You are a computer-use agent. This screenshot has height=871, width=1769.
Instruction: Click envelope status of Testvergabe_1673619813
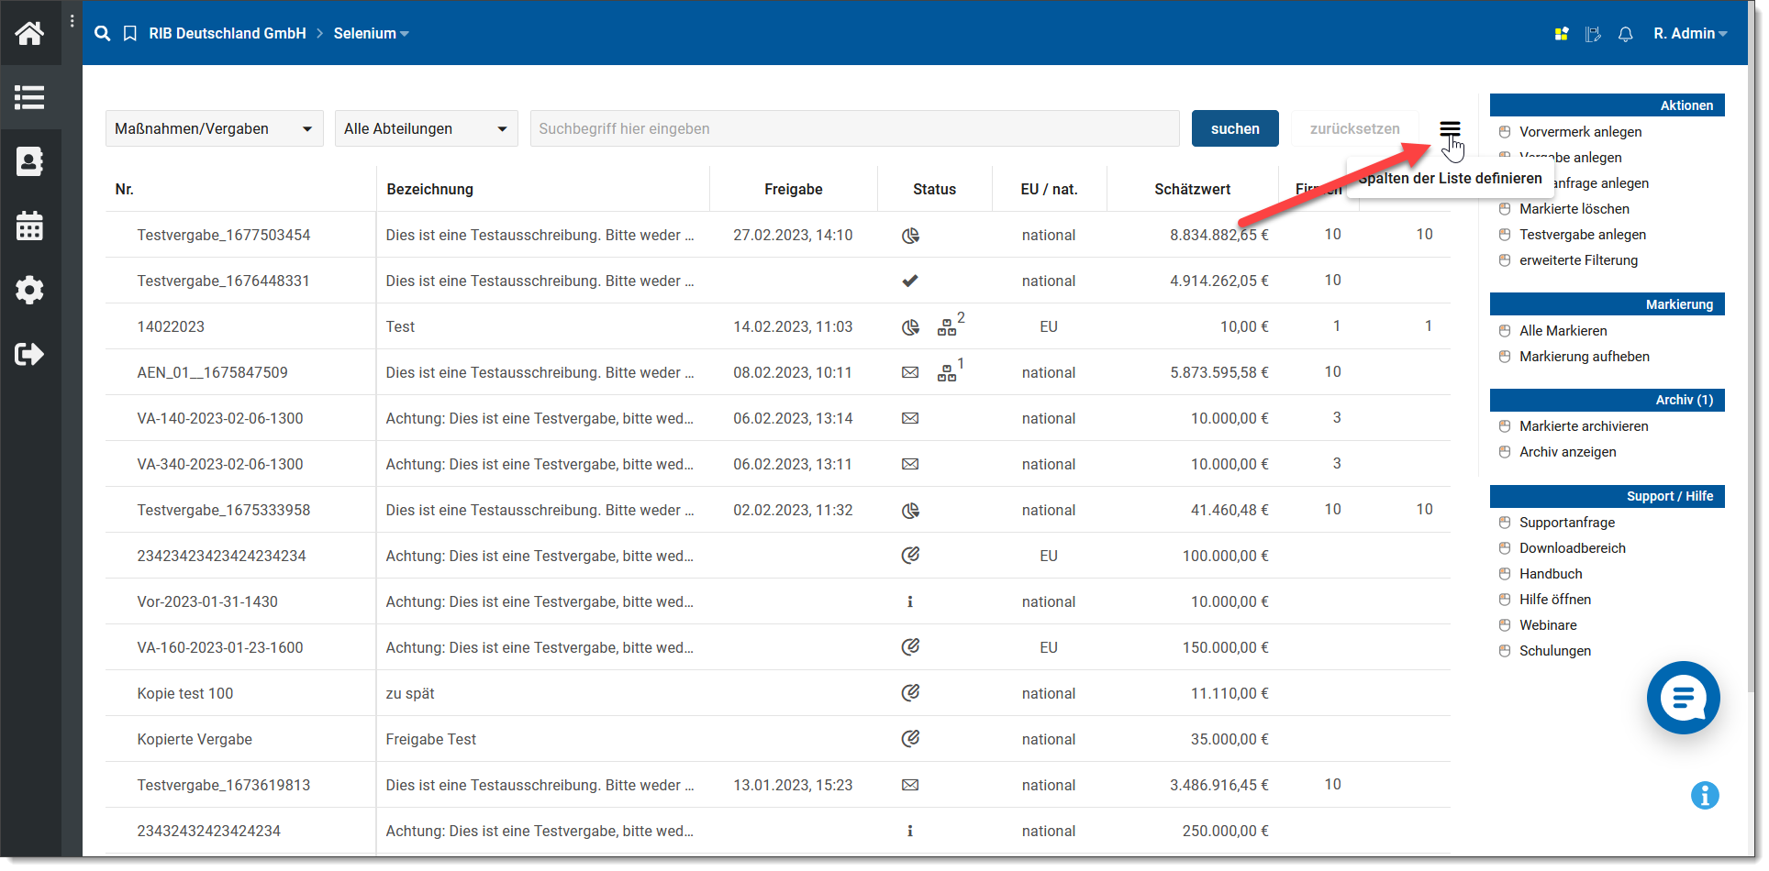910,785
